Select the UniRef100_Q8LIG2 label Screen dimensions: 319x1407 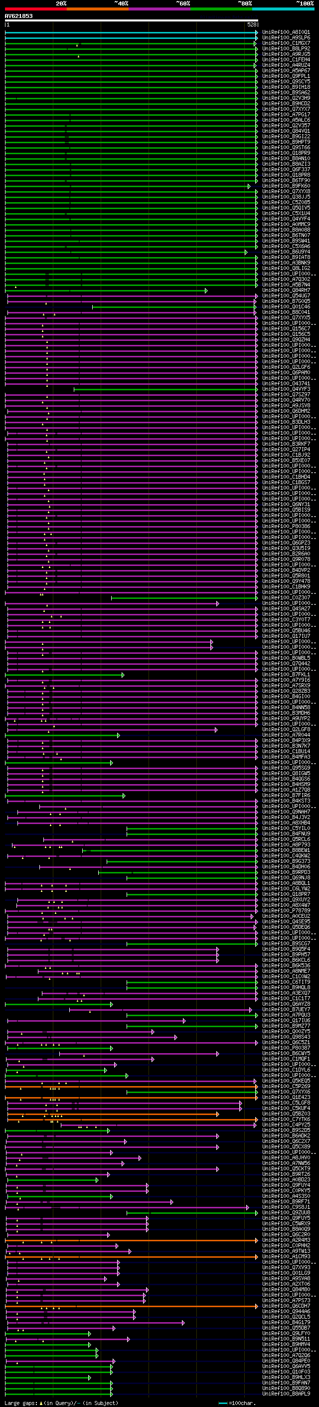pyautogui.click(x=286, y=269)
